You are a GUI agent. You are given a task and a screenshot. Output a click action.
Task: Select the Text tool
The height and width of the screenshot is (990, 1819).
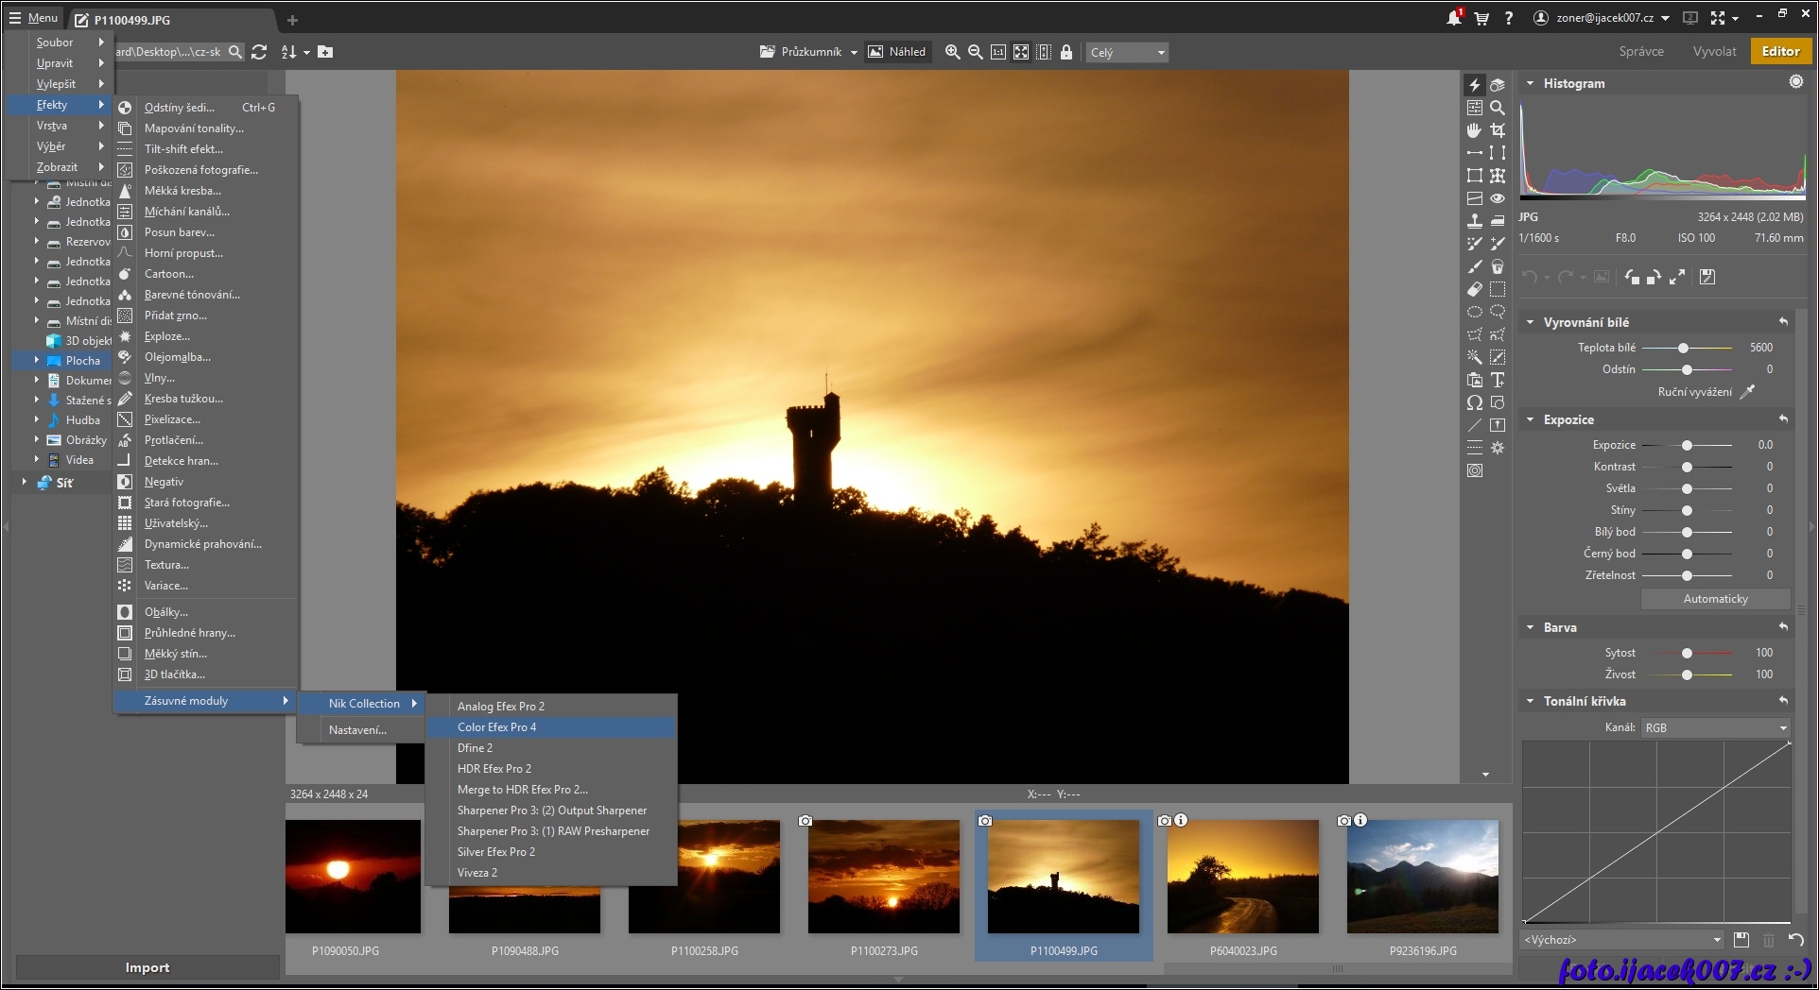[x=1498, y=380]
